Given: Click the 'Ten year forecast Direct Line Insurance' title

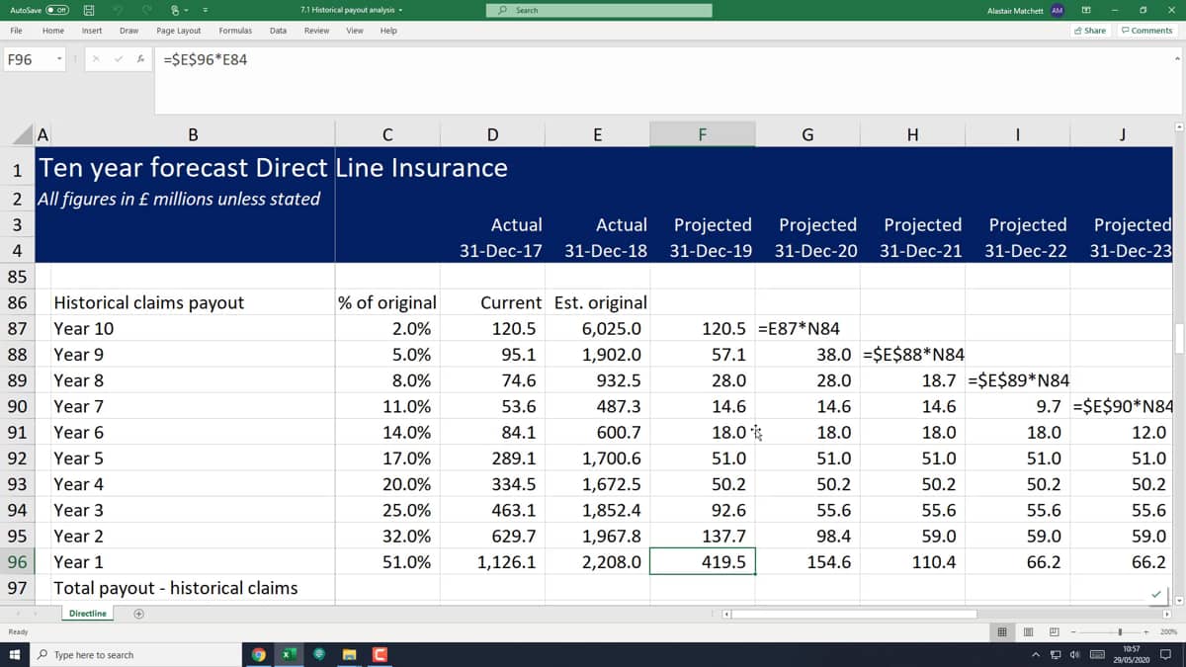Looking at the screenshot, I should (272, 167).
